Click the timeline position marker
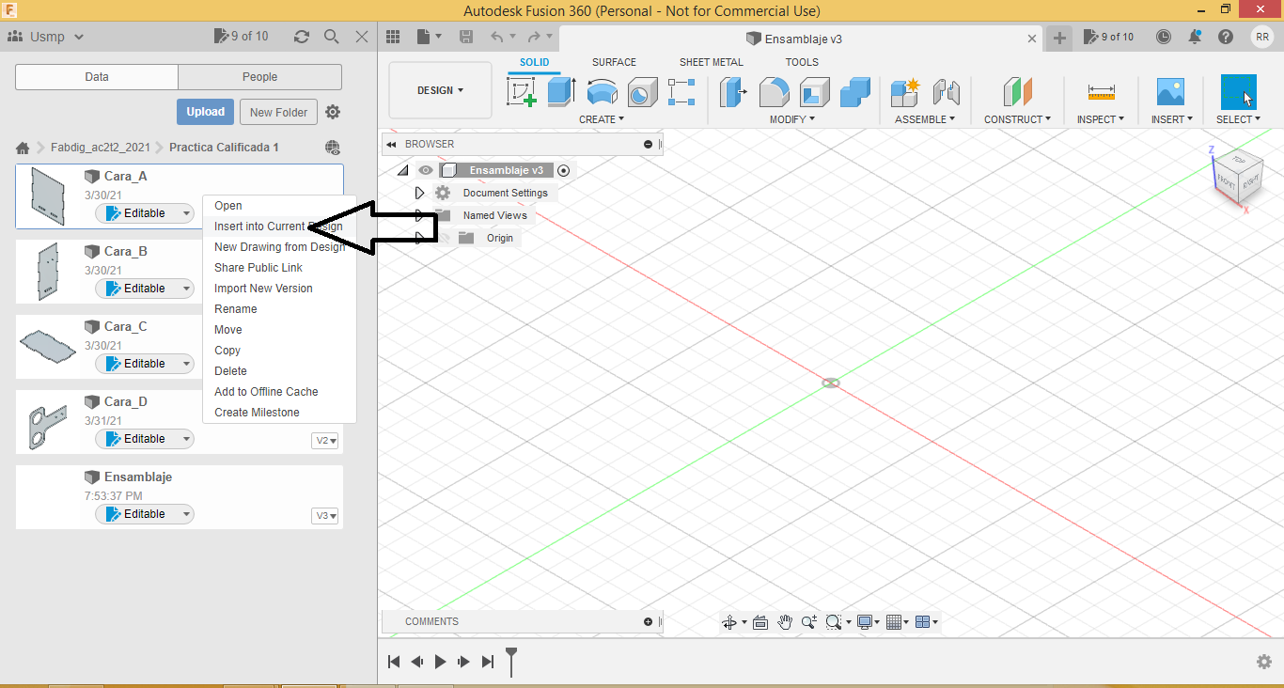Screen dimensions: 1284x688 511,661
